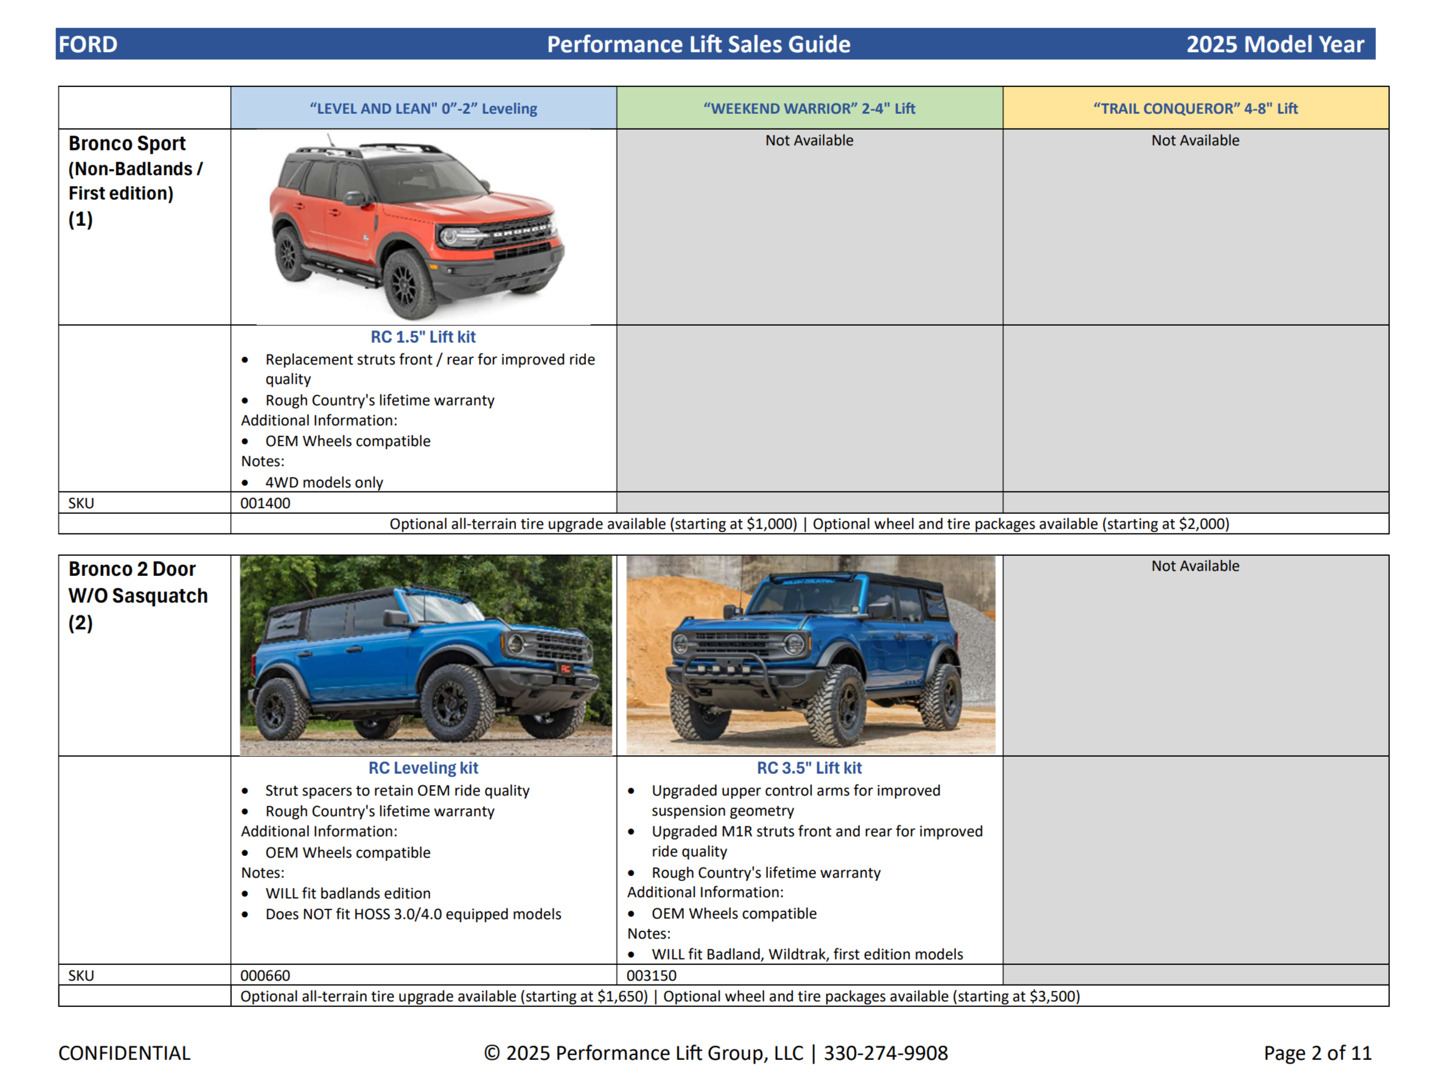Click the tire upgrade line starting at $1,650
1435x1077 pixels.
[x=660, y=997]
